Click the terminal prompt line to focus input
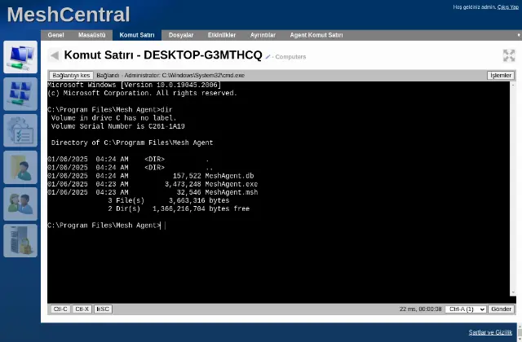Image resolution: width=522 pixels, height=342 pixels. pyautogui.click(x=107, y=226)
